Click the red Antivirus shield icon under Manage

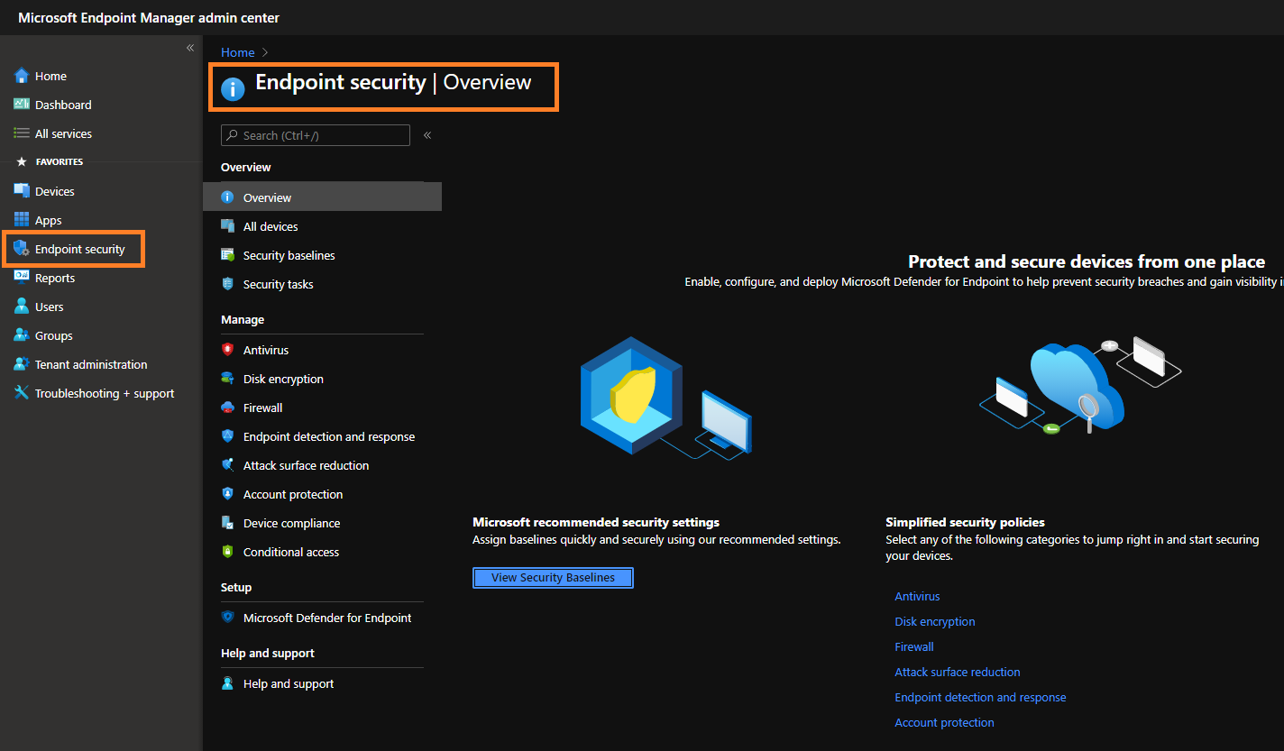[x=228, y=350]
